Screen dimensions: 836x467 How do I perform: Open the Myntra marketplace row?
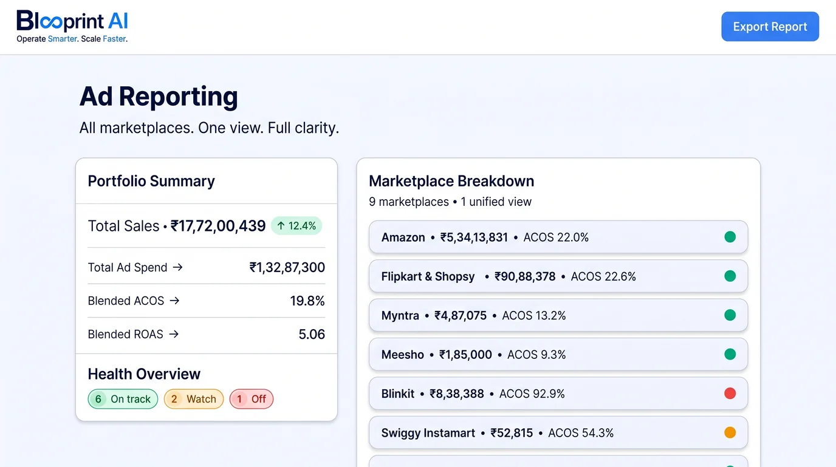558,315
